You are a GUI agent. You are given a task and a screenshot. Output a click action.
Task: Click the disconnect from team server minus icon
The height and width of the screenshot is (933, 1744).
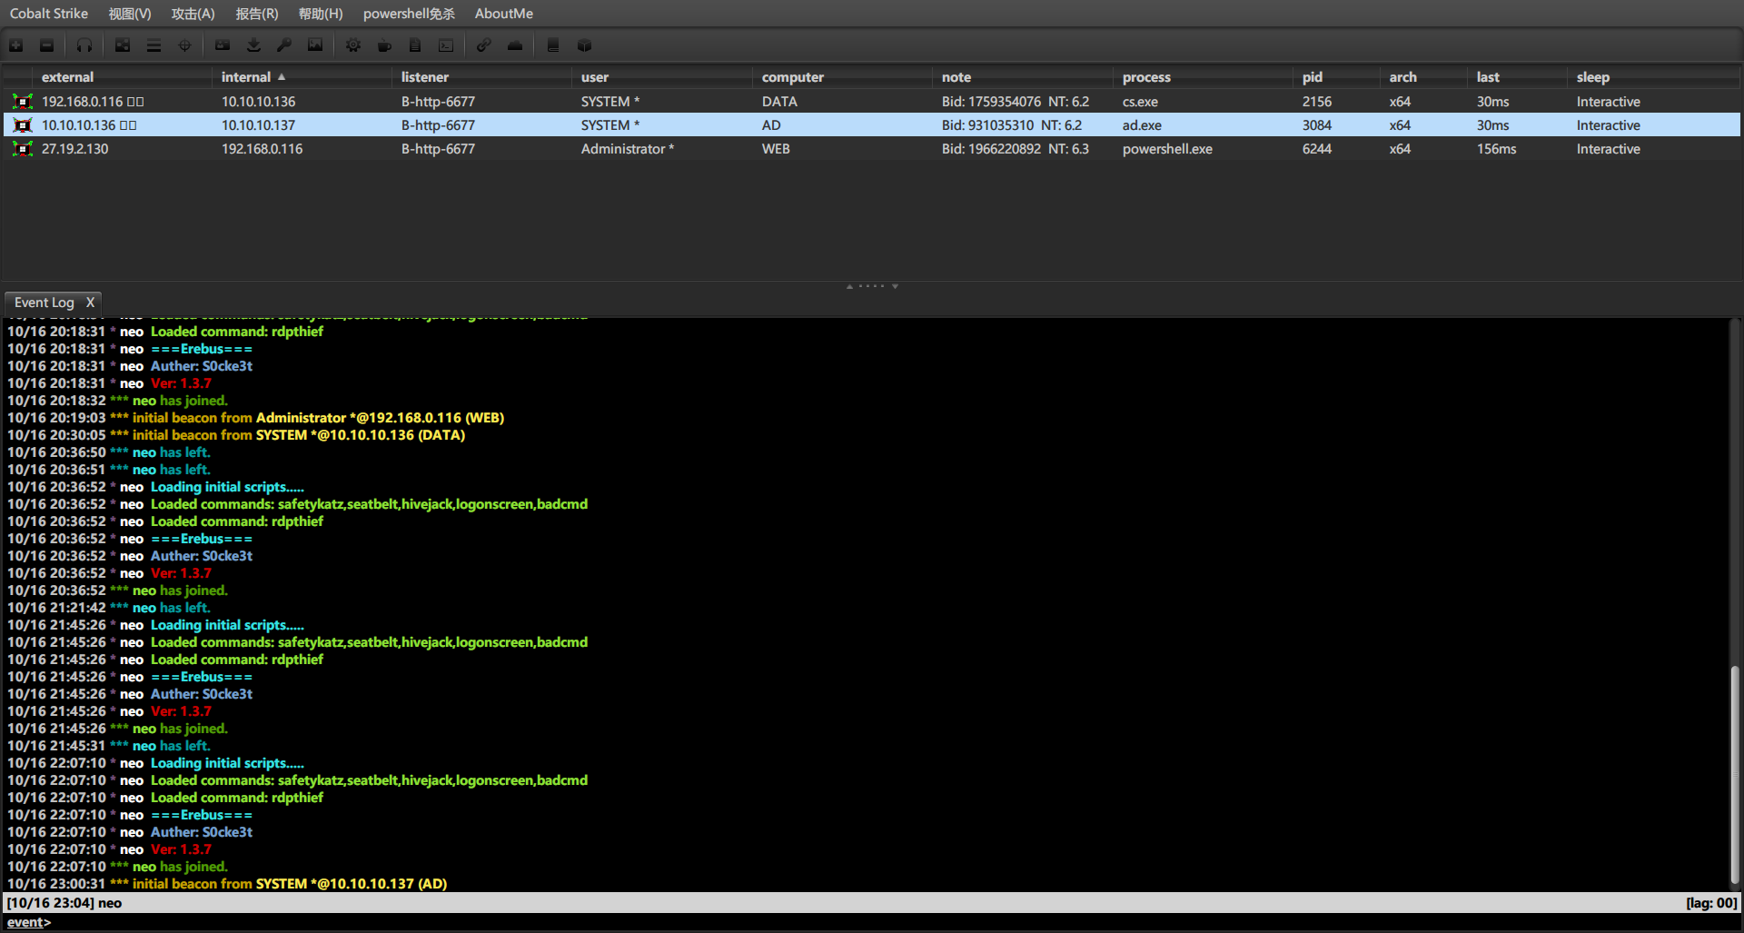click(47, 45)
